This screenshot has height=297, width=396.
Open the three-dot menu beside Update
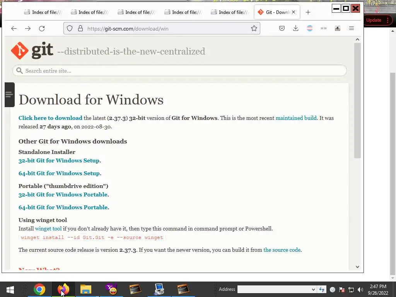387,20
